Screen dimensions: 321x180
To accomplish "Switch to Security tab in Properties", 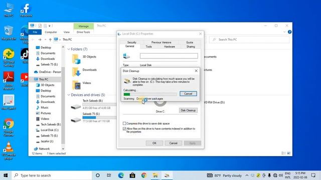I will (131, 42).
